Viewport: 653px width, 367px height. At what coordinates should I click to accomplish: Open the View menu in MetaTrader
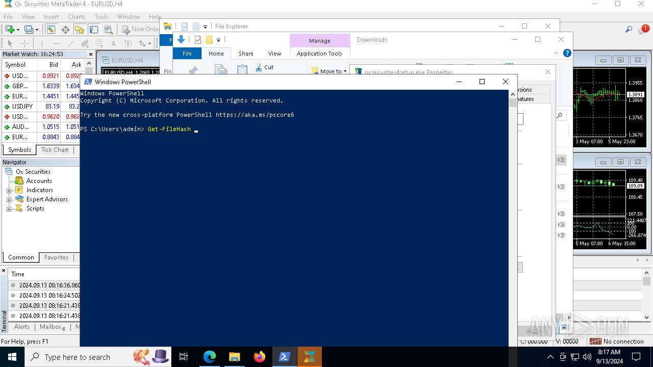[29, 17]
